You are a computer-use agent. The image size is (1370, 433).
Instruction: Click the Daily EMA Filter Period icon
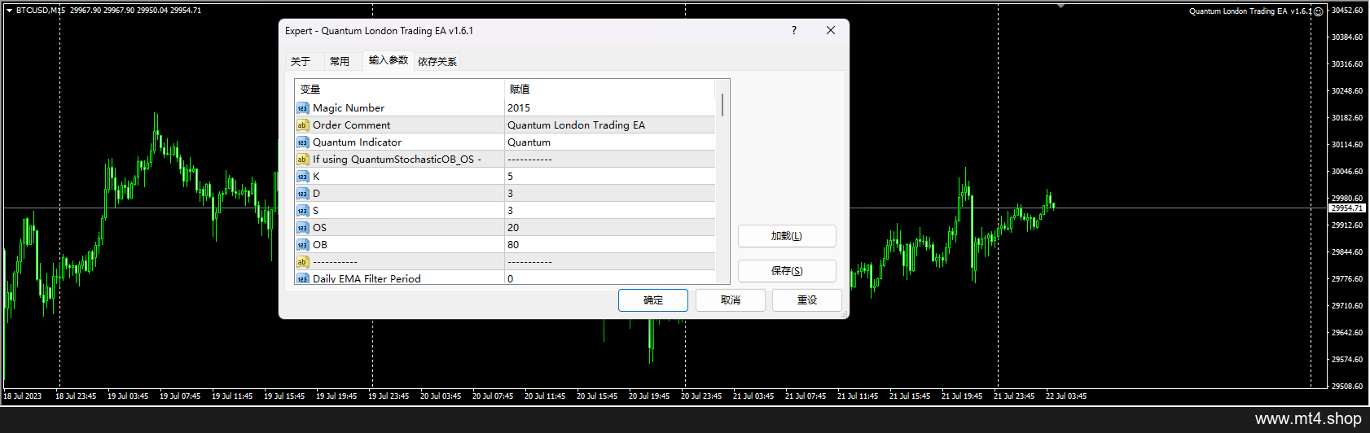pos(302,278)
